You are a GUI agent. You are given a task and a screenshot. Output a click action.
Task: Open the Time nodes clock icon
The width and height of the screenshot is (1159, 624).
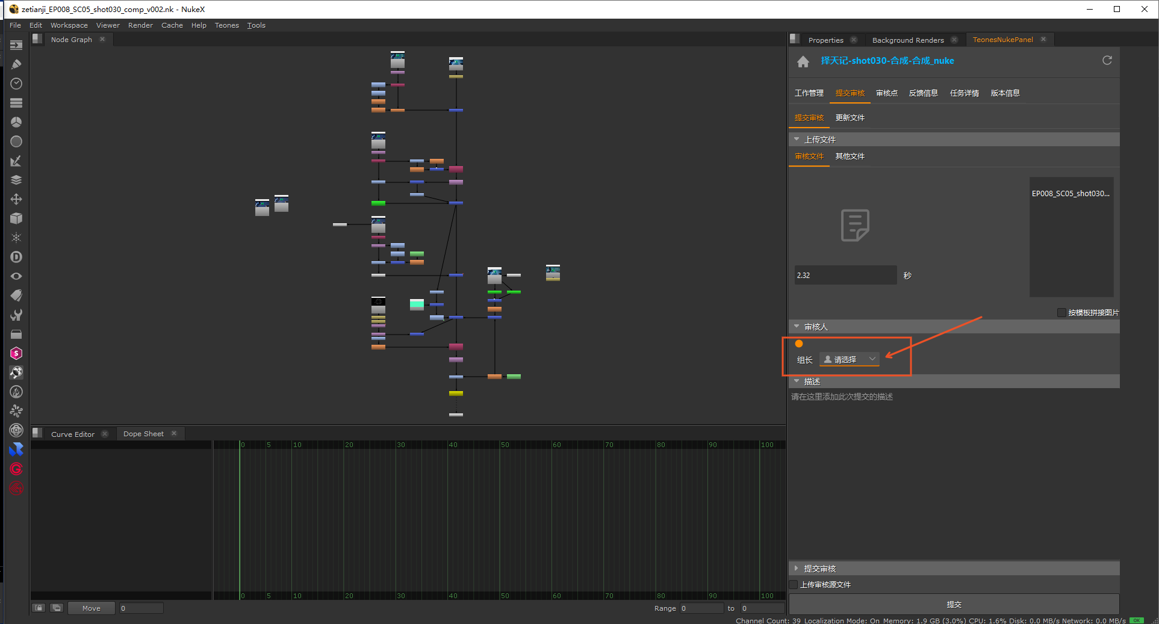click(x=16, y=84)
